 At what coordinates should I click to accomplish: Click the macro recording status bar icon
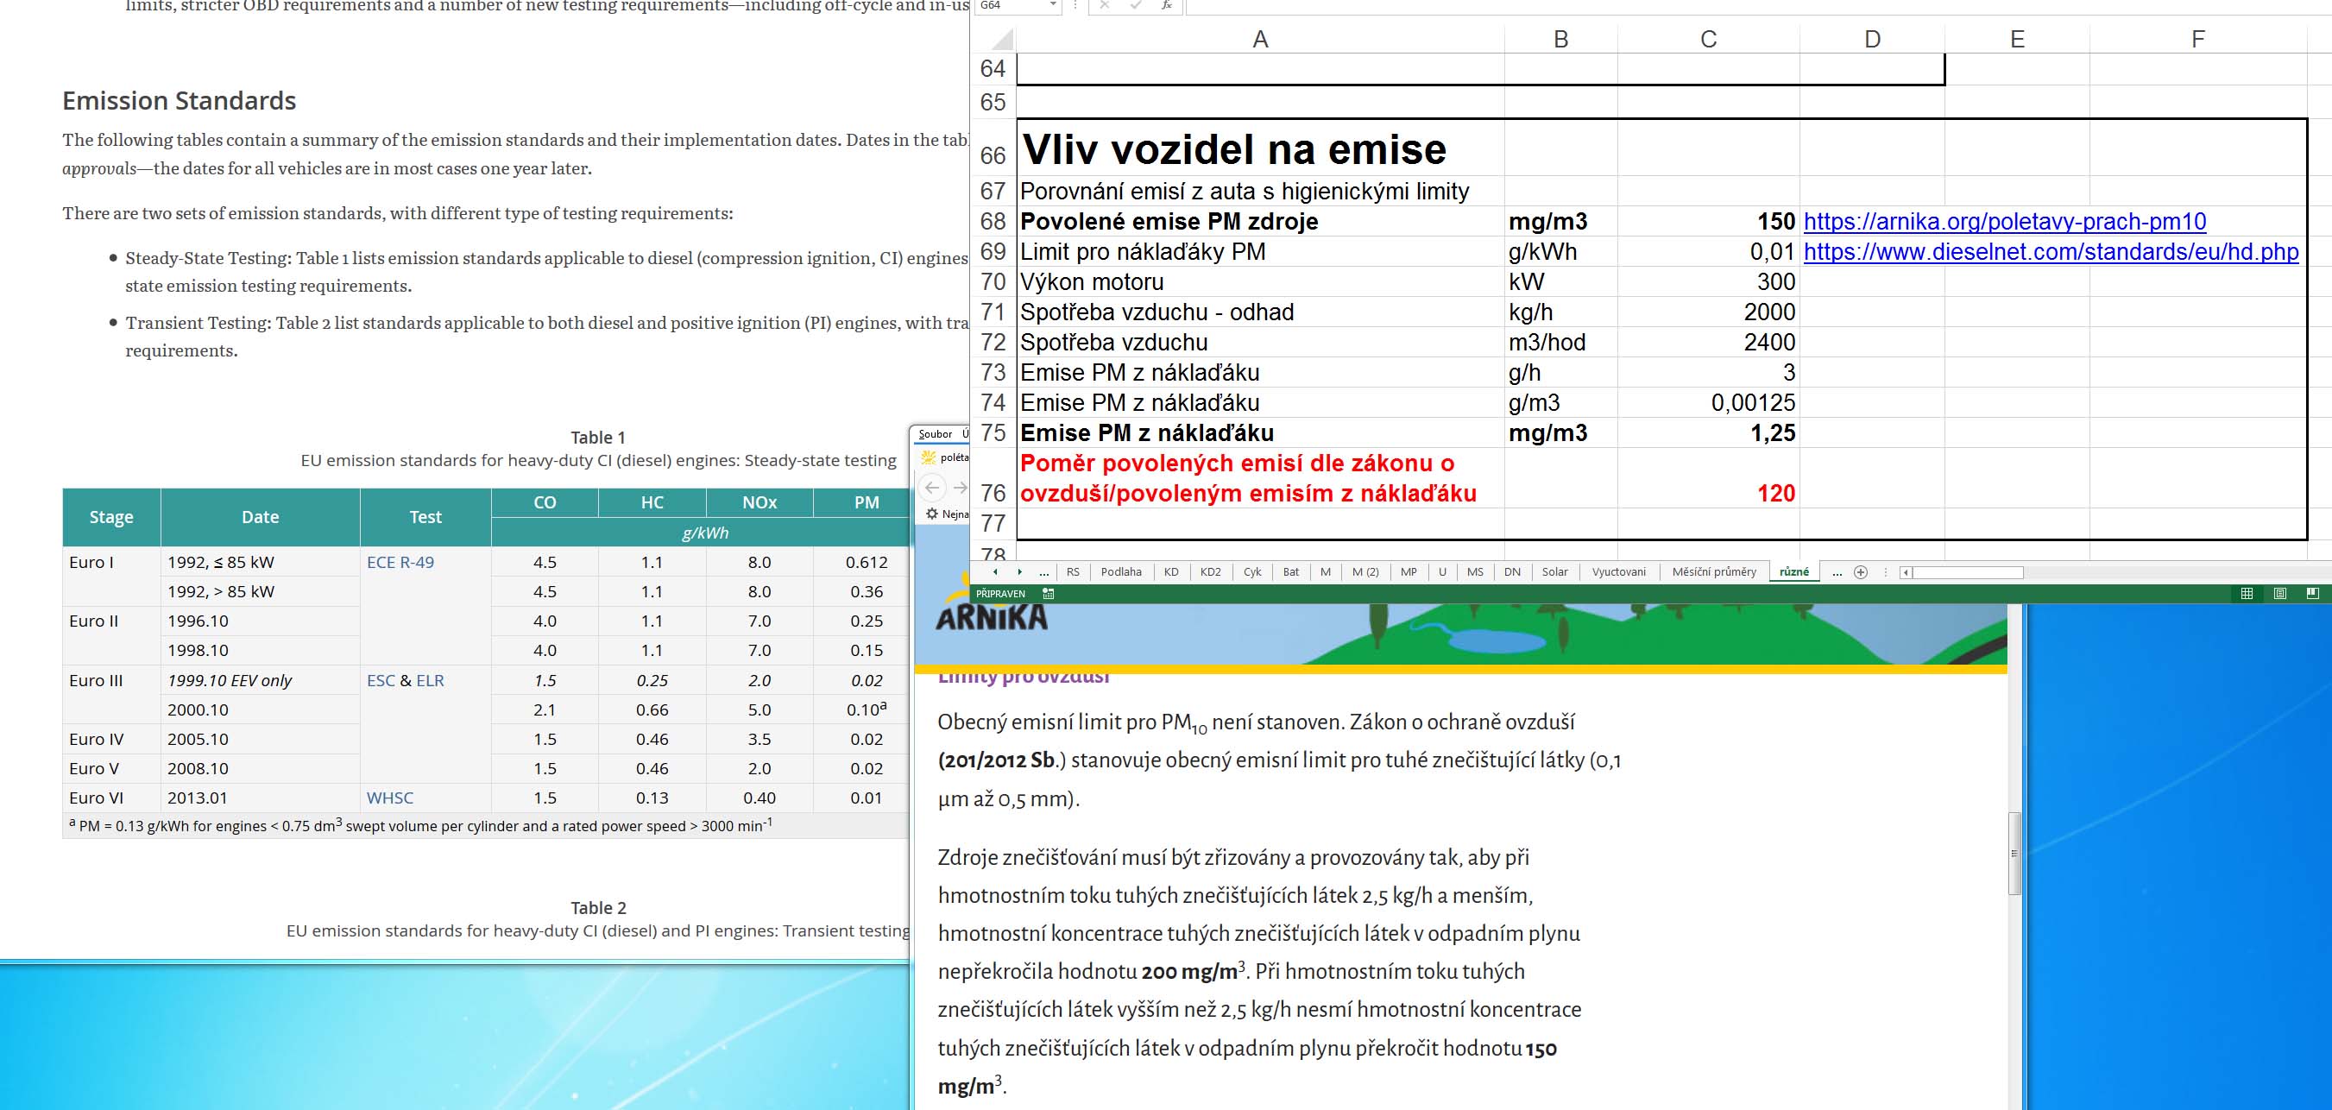[x=1049, y=594]
